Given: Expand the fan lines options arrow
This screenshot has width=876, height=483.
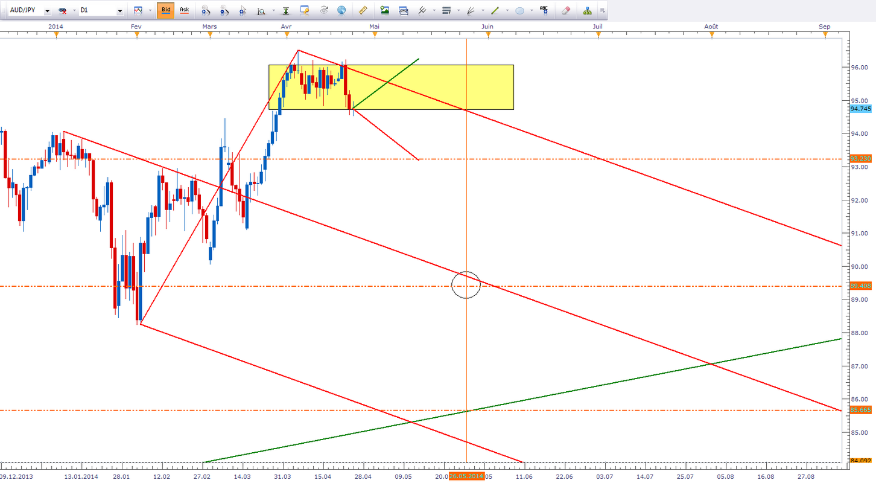Looking at the screenshot, I should [483, 10].
